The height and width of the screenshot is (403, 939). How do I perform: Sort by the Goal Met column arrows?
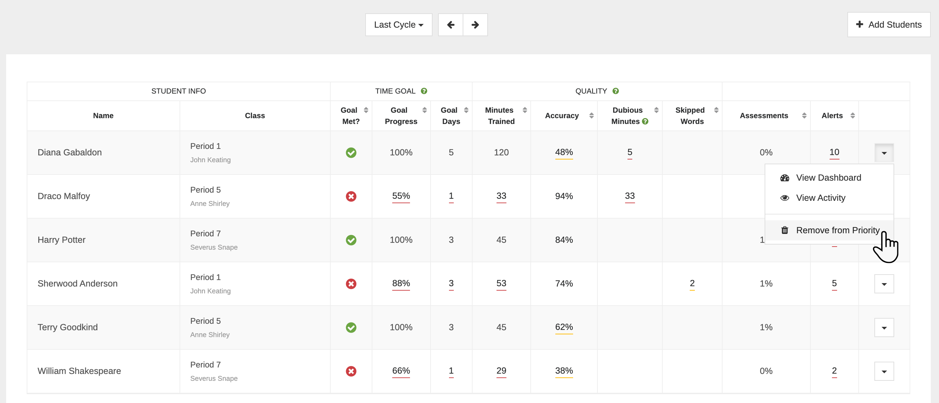coord(366,110)
